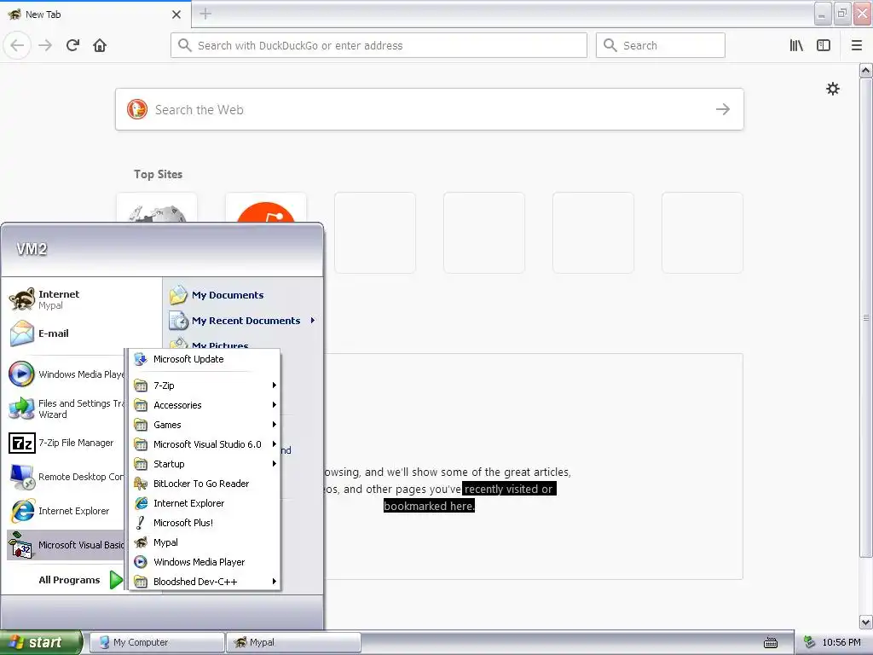Click the page vertical scrollbar thumb
This screenshot has width=873, height=655.
click(x=866, y=317)
